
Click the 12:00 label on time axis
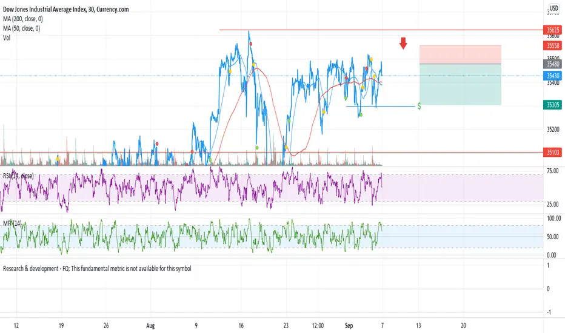[318, 326]
